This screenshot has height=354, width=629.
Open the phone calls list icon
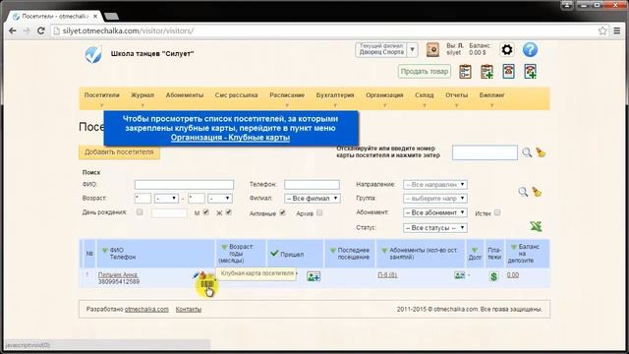509,72
